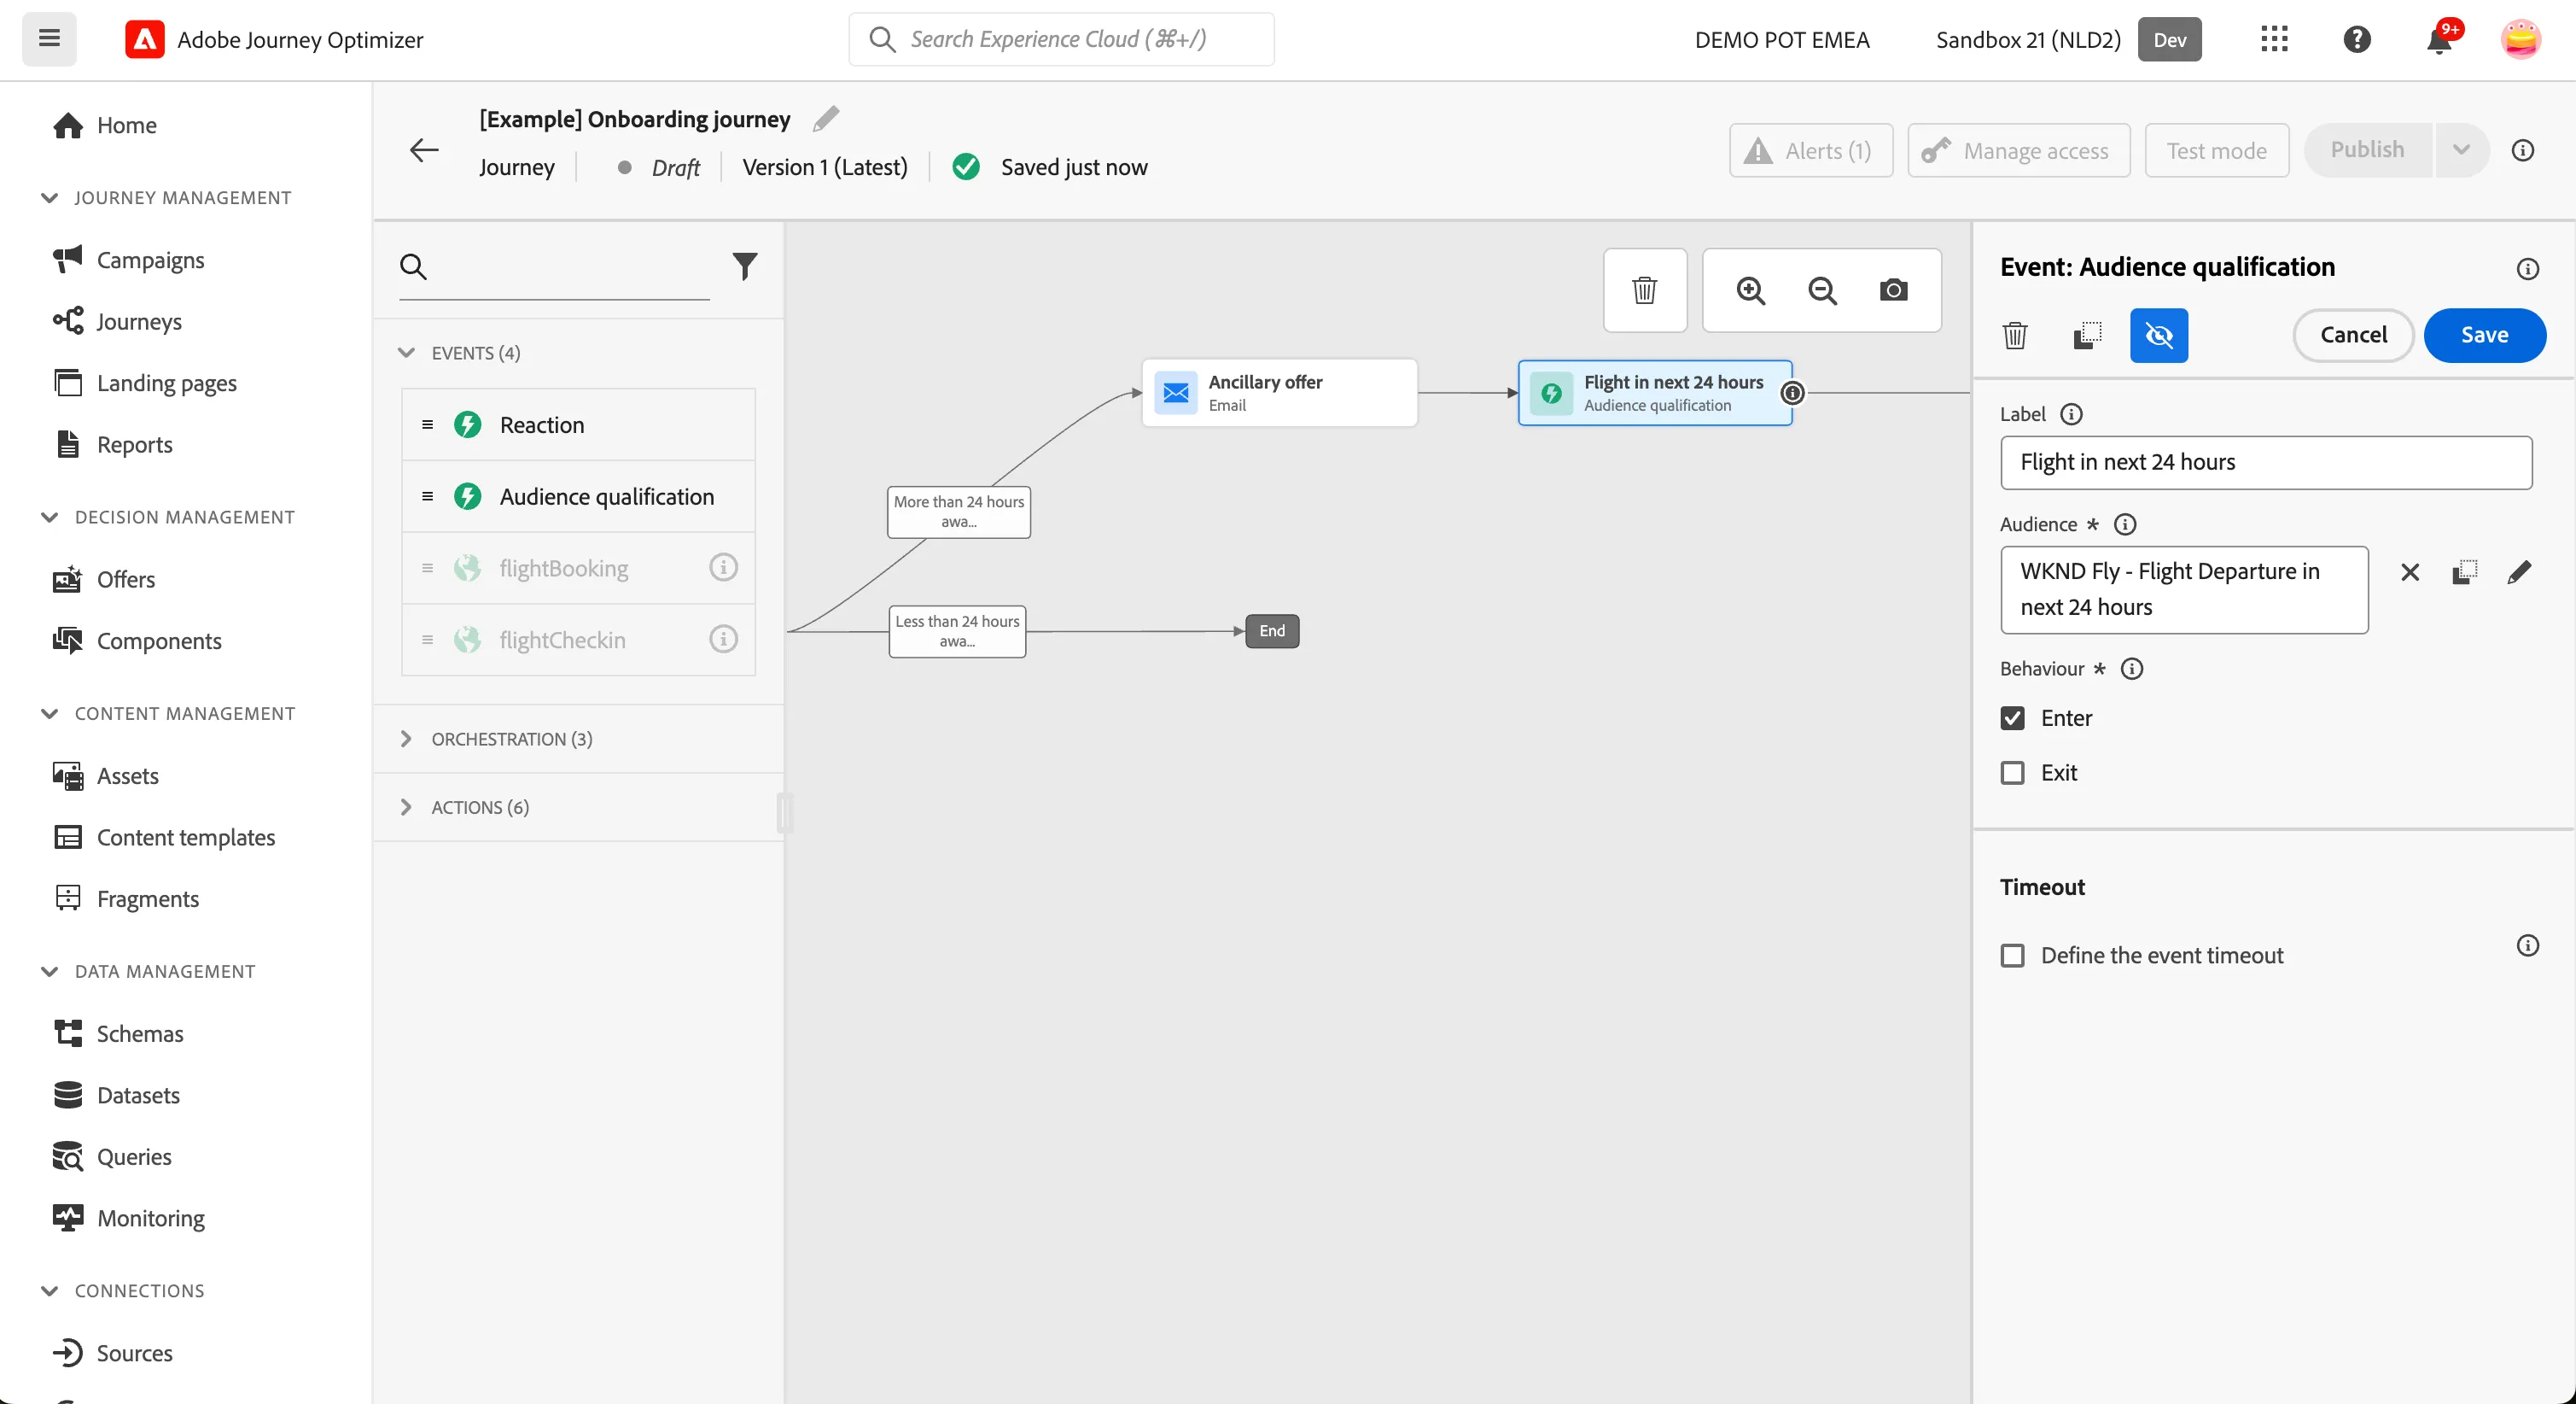The height and width of the screenshot is (1404, 2576).
Task: Open Alerts (1) button
Action: (1811, 150)
